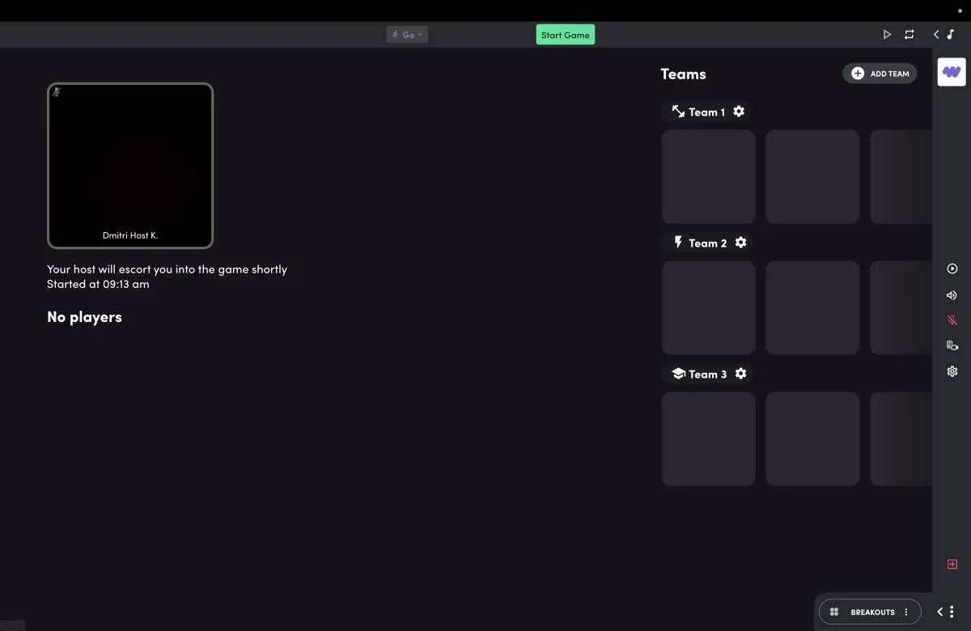This screenshot has width=971, height=631.
Task: Click the Start Game button
Action: tap(566, 35)
